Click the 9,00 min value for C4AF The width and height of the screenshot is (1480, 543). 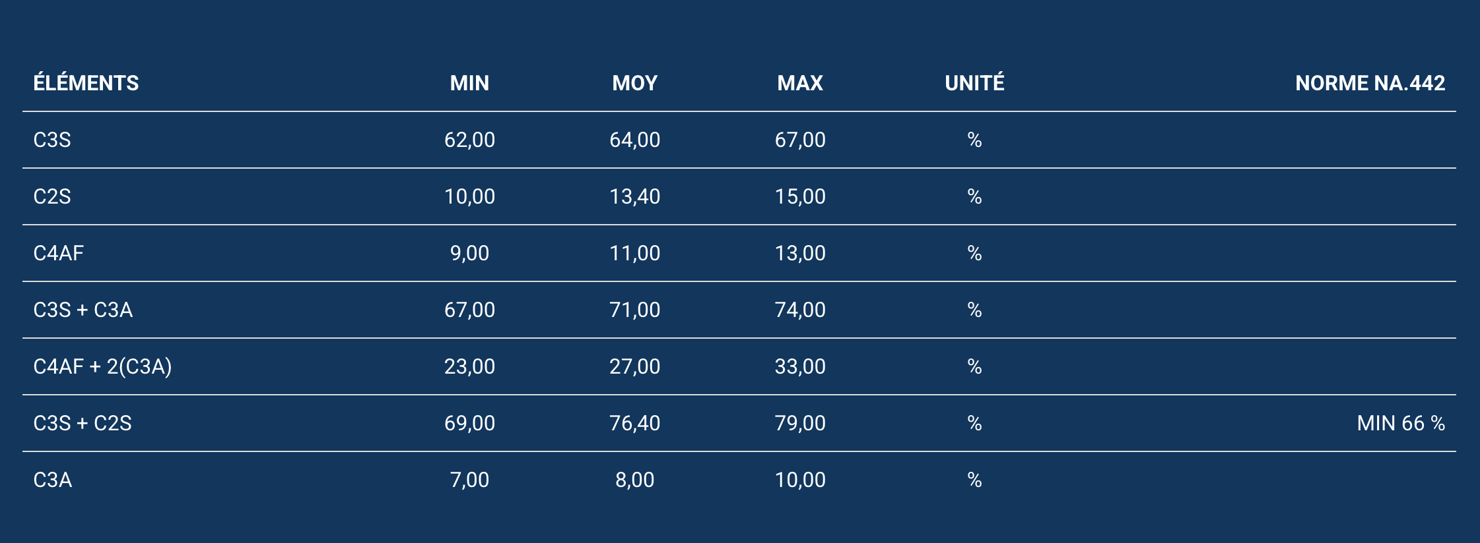pos(469,253)
